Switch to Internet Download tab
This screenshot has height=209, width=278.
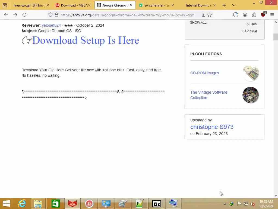tap(198, 5)
